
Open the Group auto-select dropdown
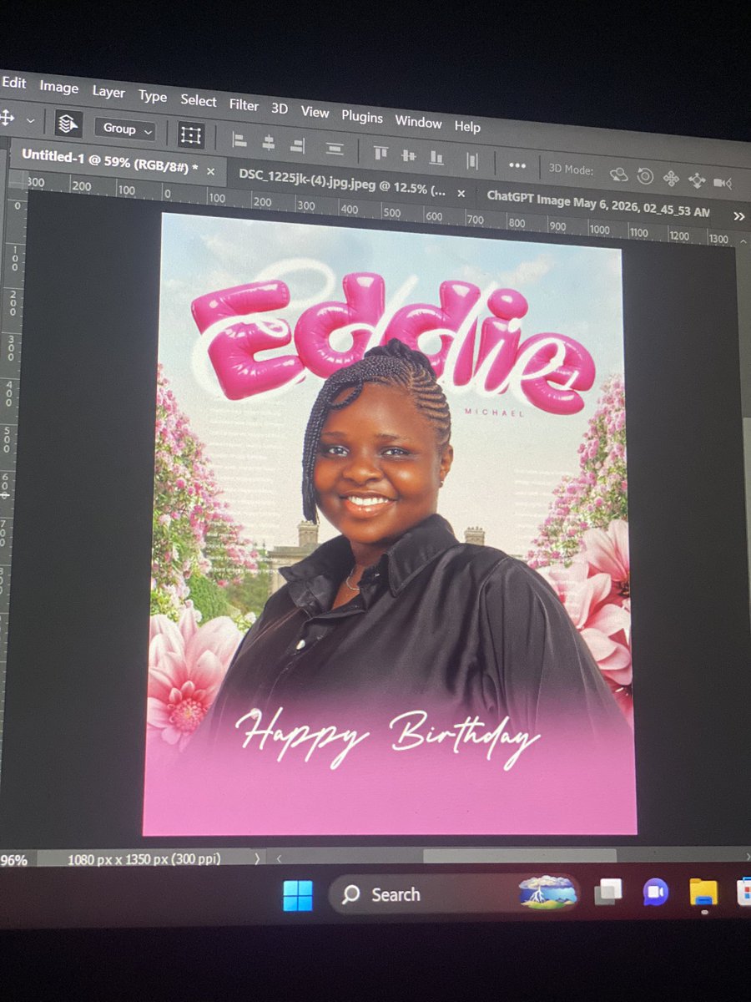pyautogui.click(x=124, y=129)
